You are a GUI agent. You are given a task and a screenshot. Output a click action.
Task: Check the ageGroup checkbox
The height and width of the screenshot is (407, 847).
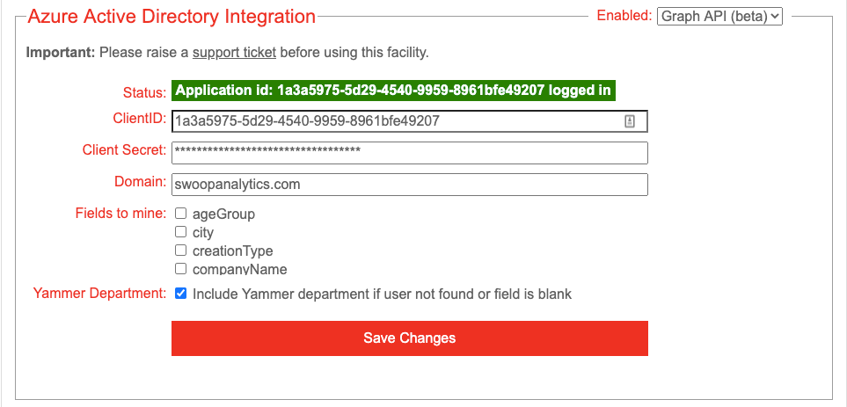[181, 214]
